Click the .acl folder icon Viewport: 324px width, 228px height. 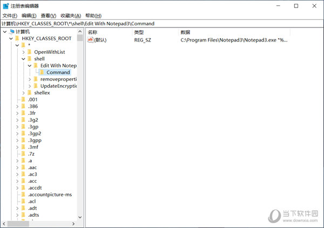tap(23, 202)
